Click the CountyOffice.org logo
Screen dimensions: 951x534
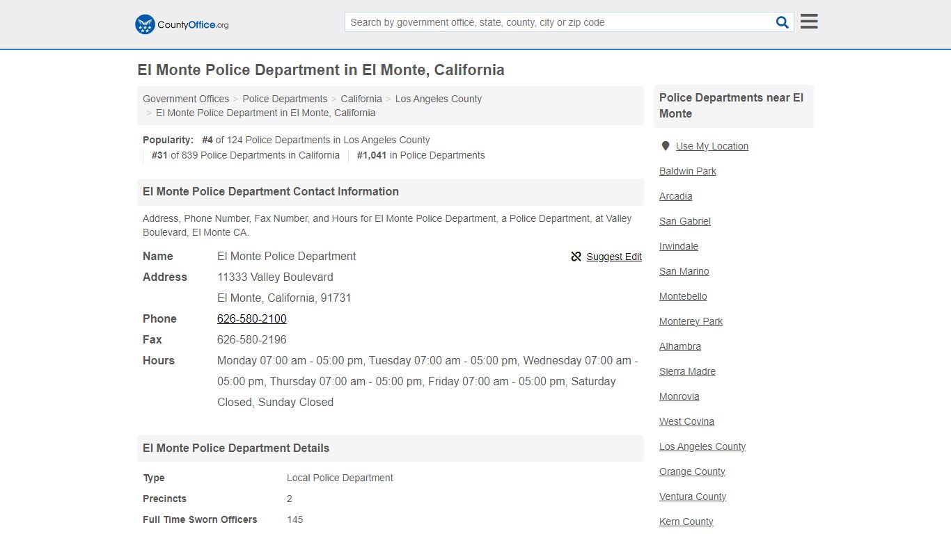coord(182,24)
